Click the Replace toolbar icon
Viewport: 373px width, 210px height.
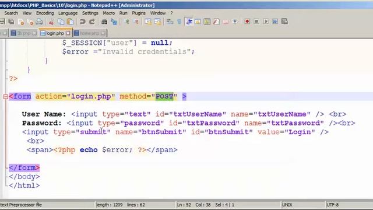coord(114,22)
